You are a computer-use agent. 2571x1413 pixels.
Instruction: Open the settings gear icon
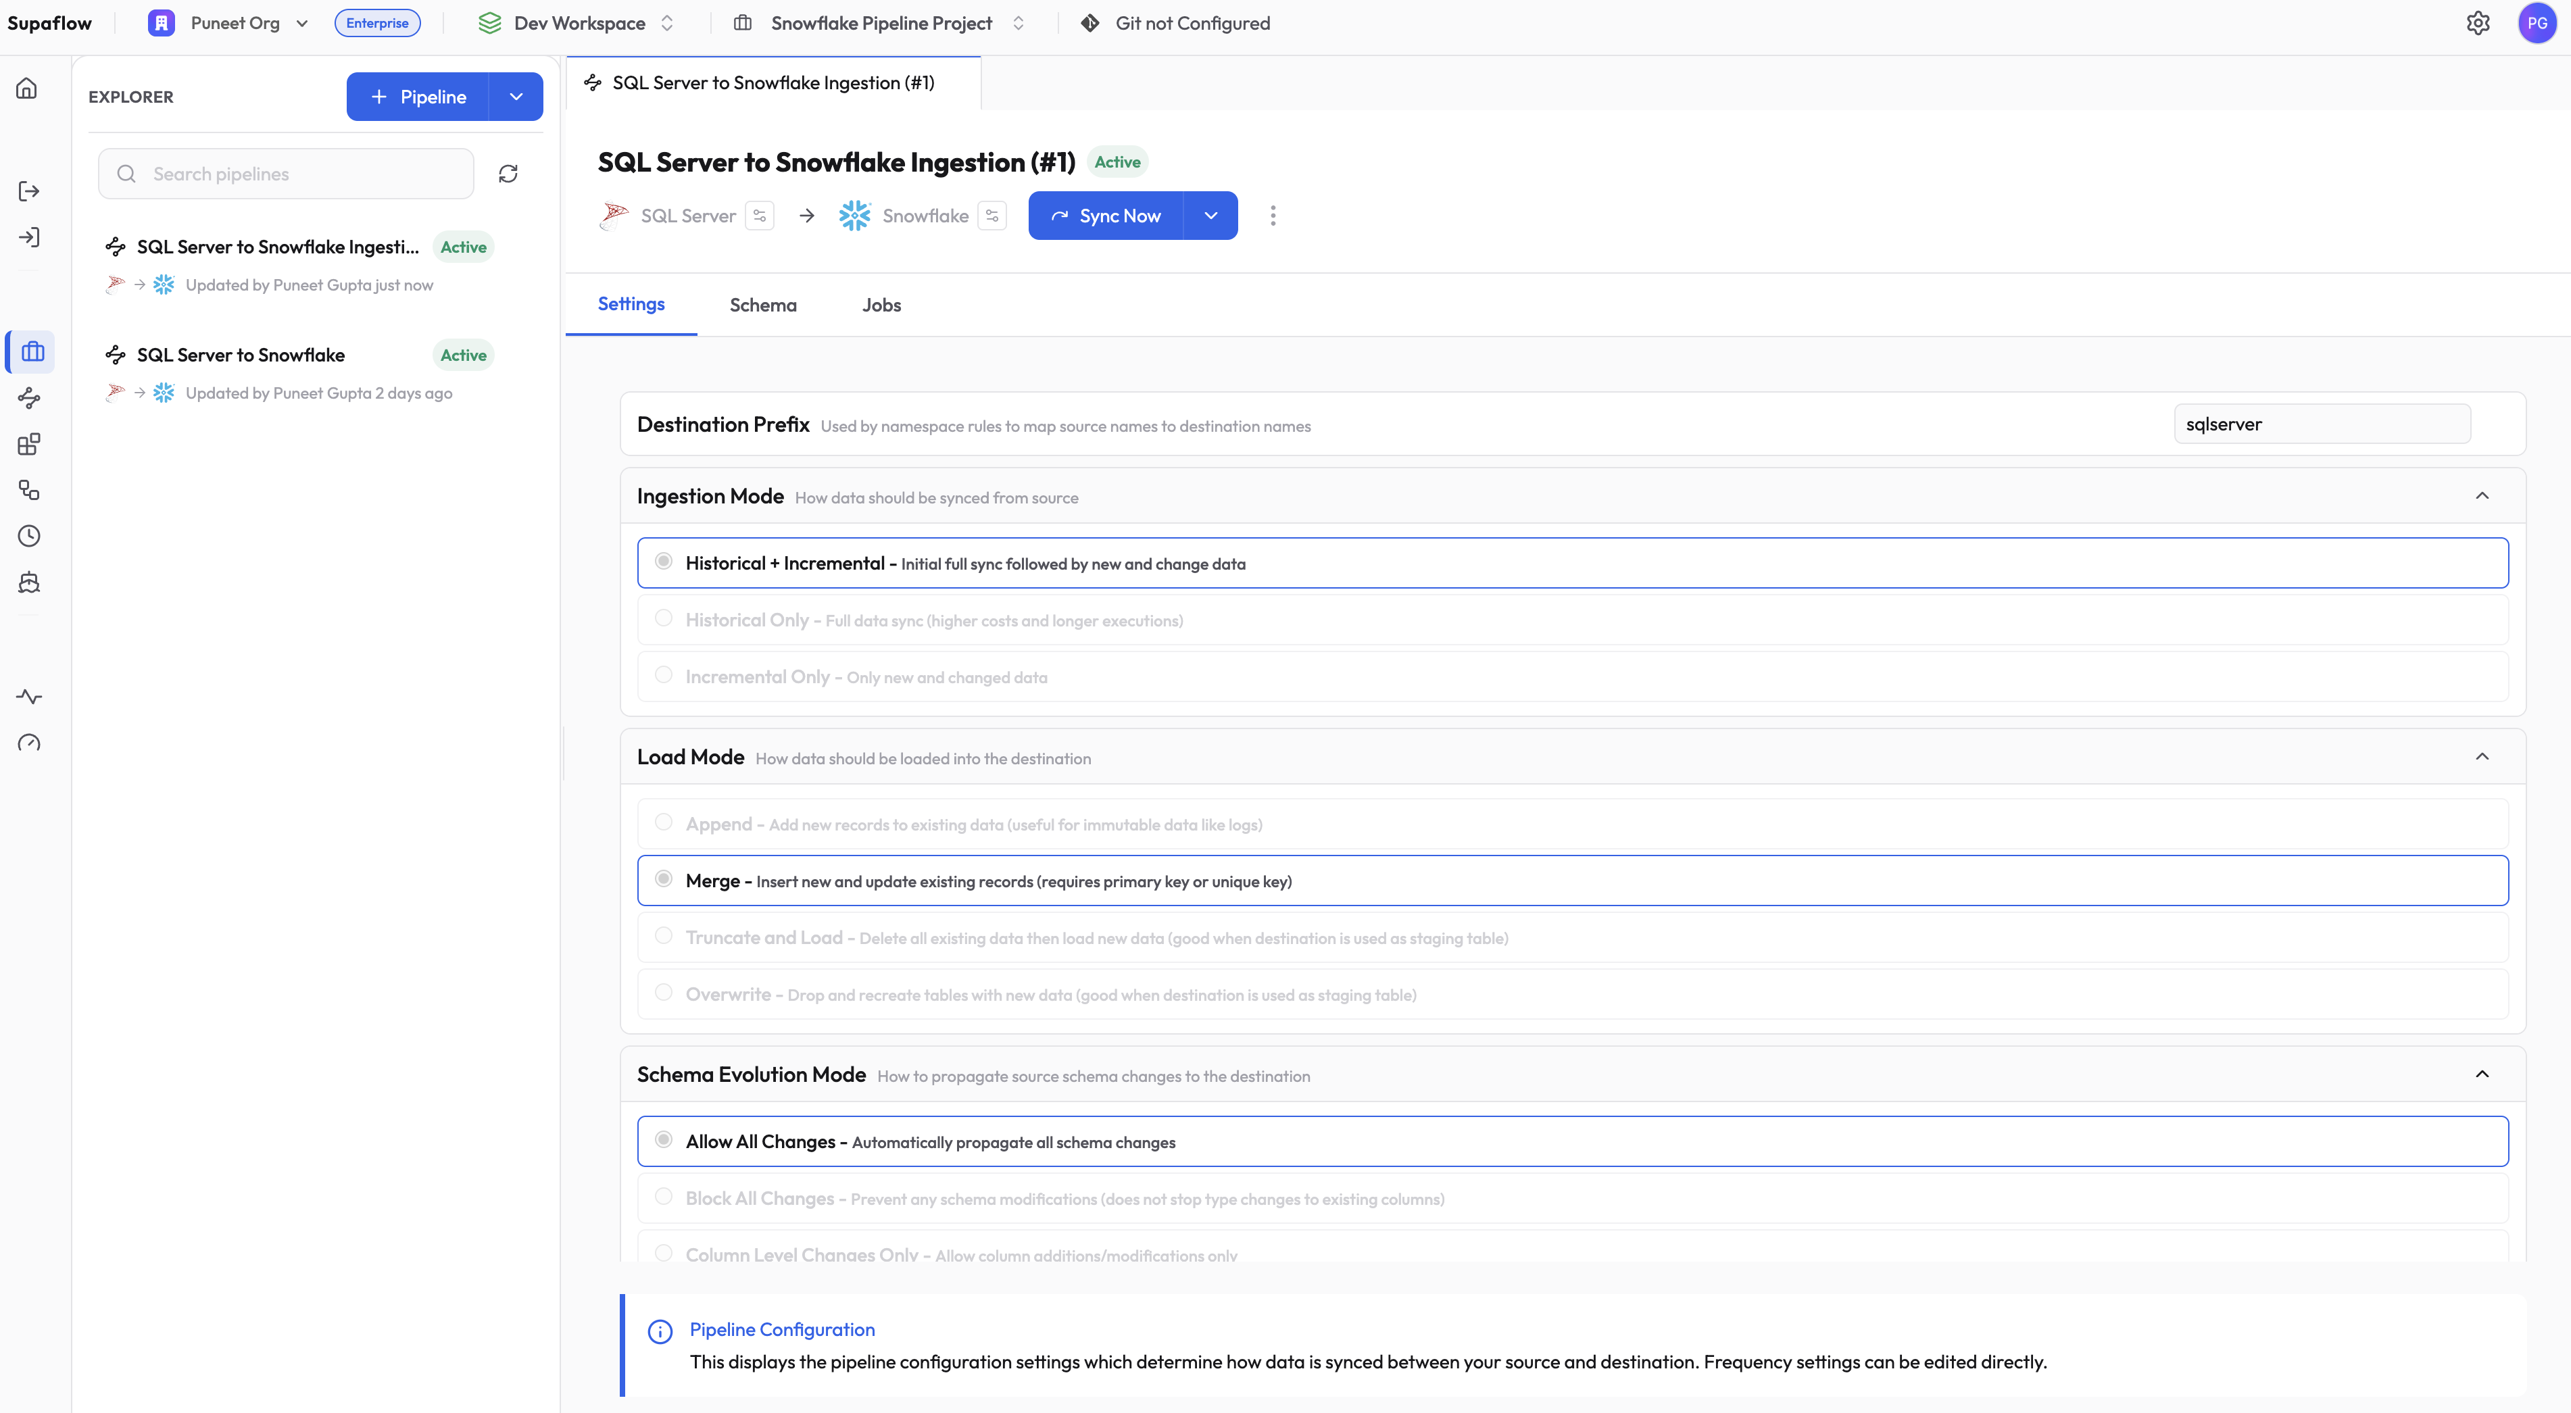pyautogui.click(x=2477, y=23)
